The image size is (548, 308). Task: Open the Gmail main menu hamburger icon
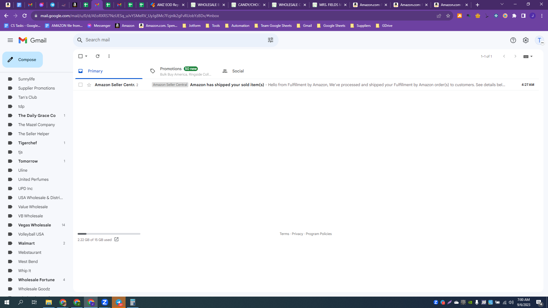(x=10, y=40)
